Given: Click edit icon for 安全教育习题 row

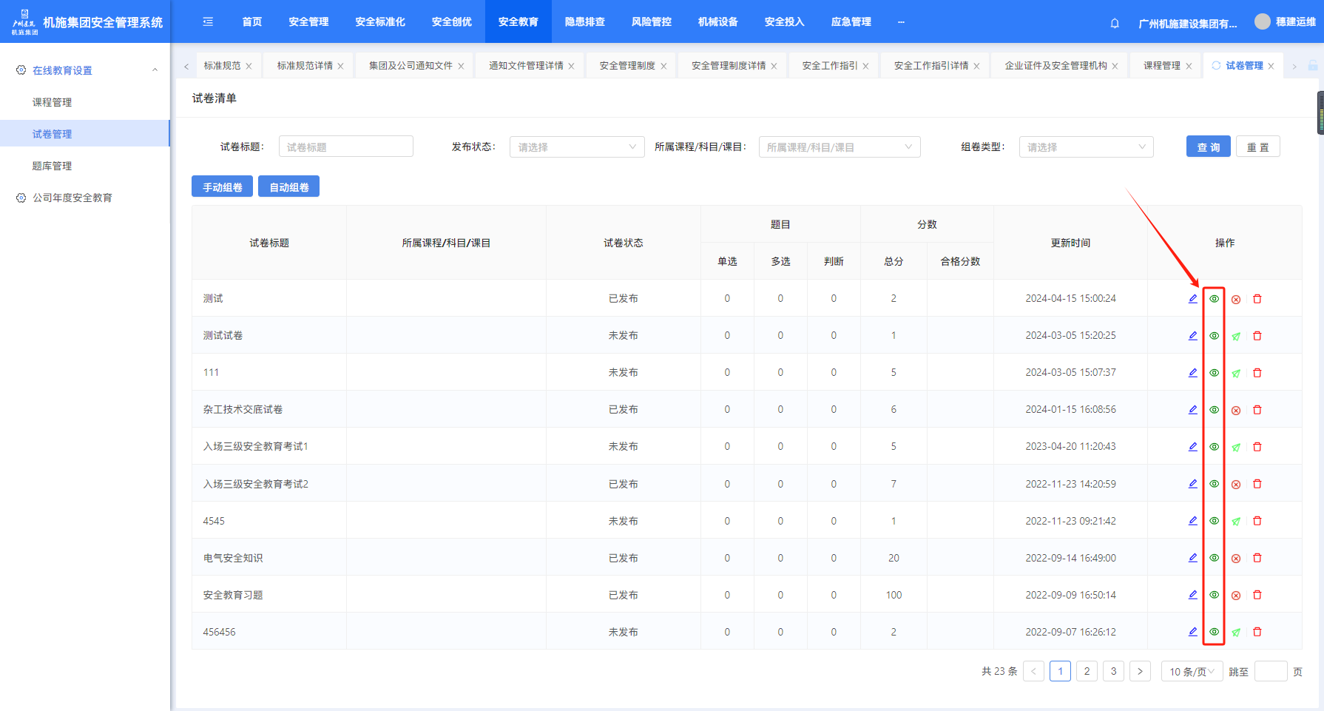Looking at the screenshot, I should coord(1192,595).
